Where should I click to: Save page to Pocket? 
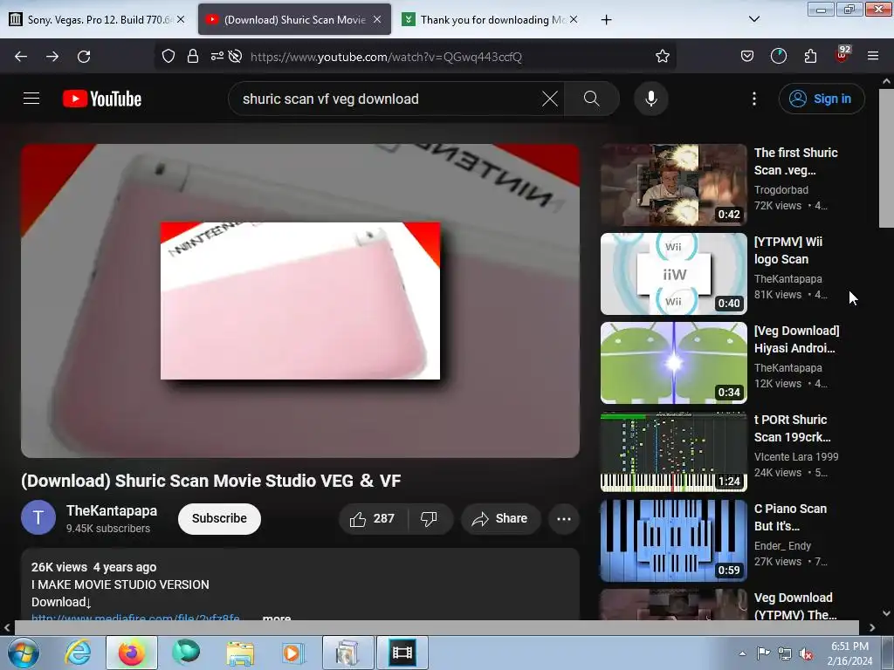pyautogui.click(x=747, y=57)
